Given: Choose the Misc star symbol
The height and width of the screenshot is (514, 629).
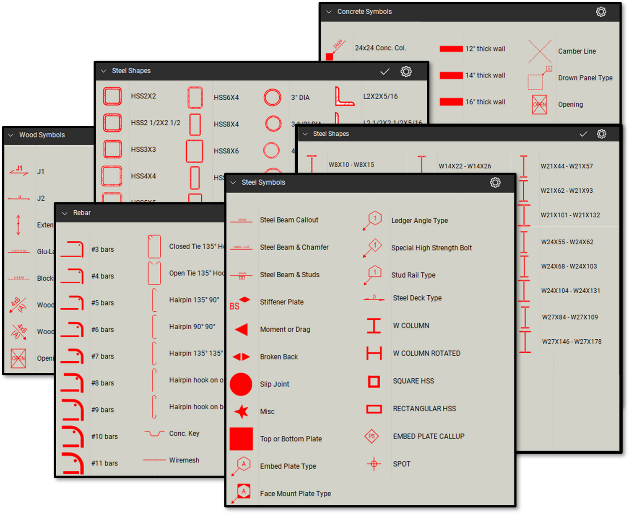Looking at the screenshot, I should point(242,411).
